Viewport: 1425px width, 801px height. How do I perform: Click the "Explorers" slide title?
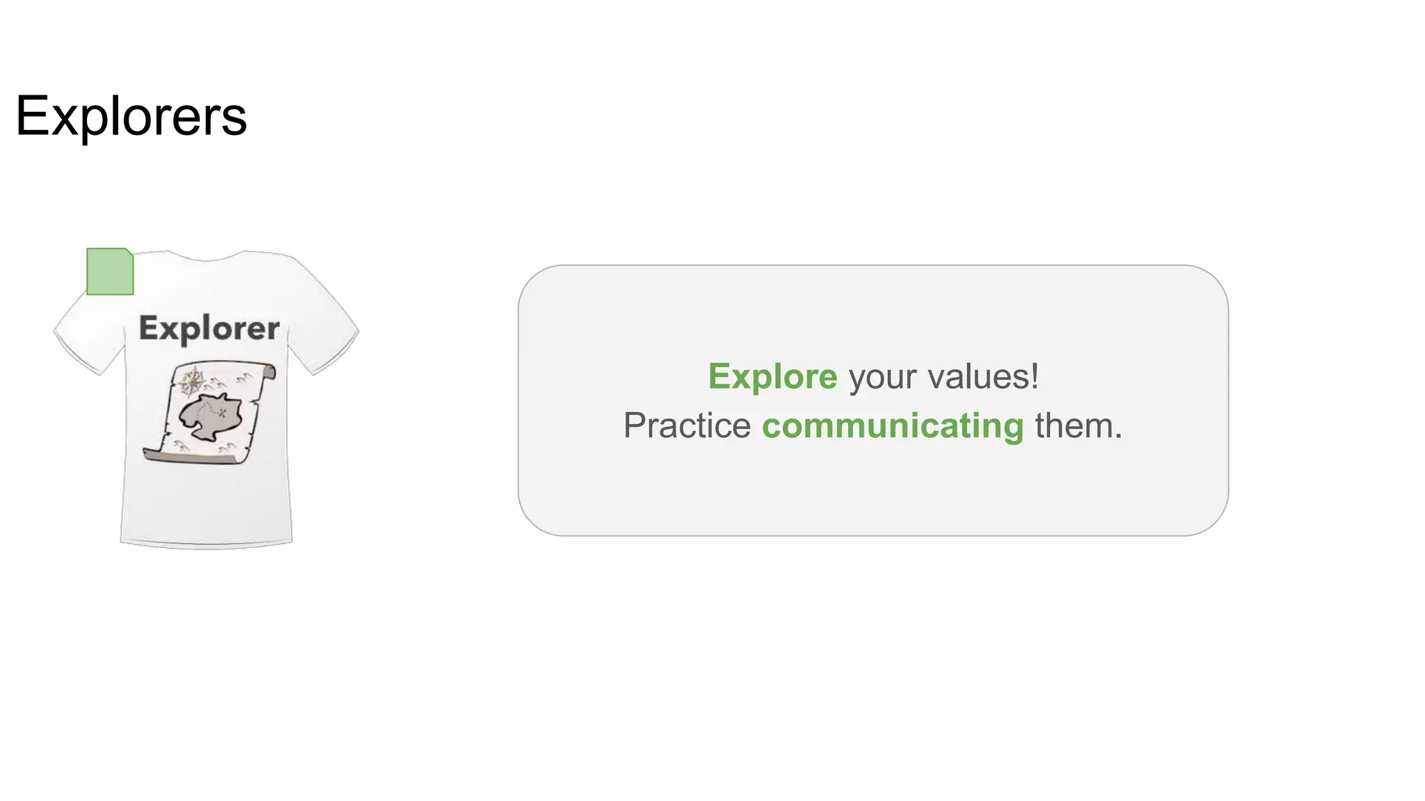coord(131,116)
